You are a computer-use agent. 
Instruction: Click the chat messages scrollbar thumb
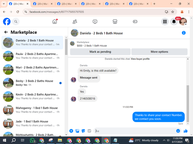pyautogui.click(x=188, y=103)
